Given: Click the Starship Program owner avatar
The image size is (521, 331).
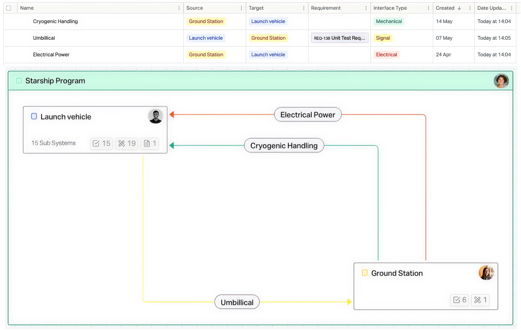Looking at the screenshot, I should tap(501, 81).
